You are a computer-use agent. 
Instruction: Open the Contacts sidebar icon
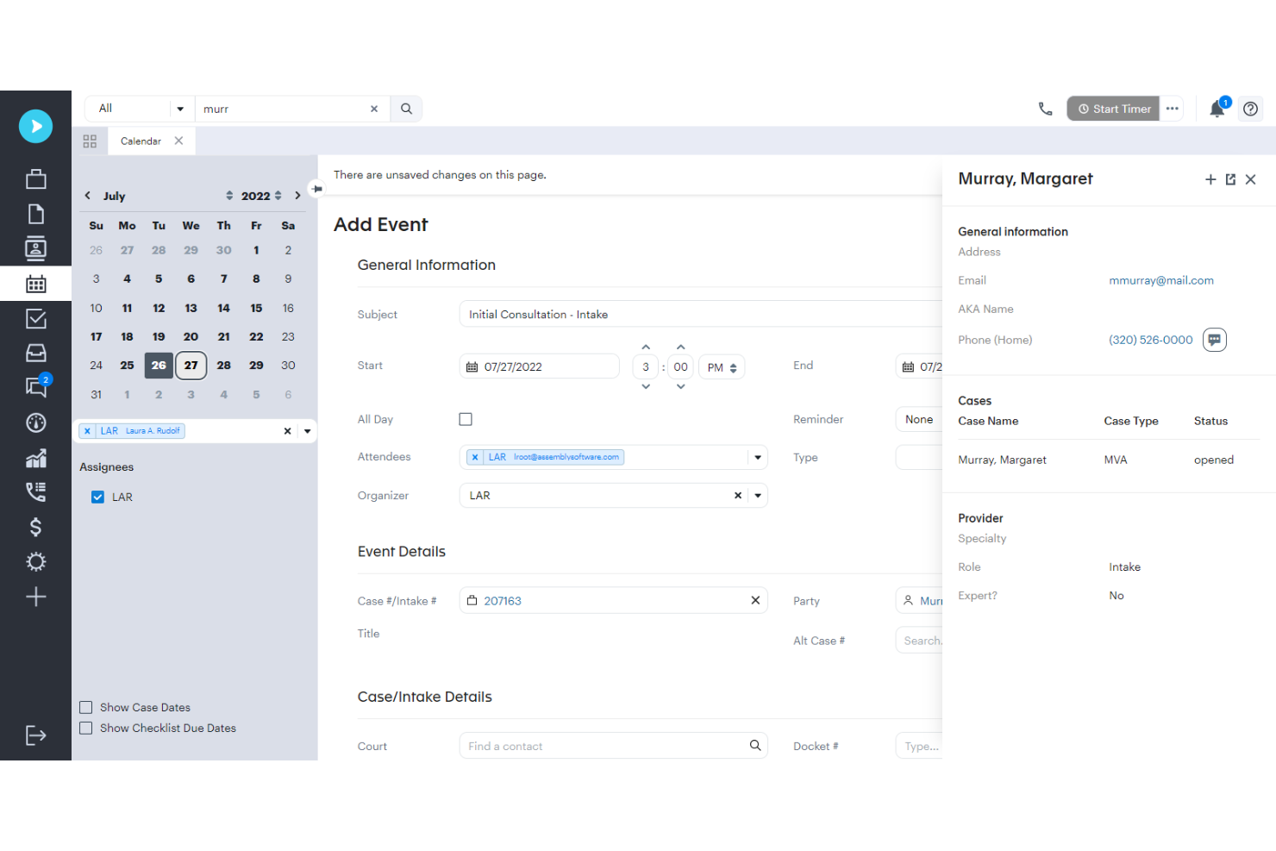point(35,248)
